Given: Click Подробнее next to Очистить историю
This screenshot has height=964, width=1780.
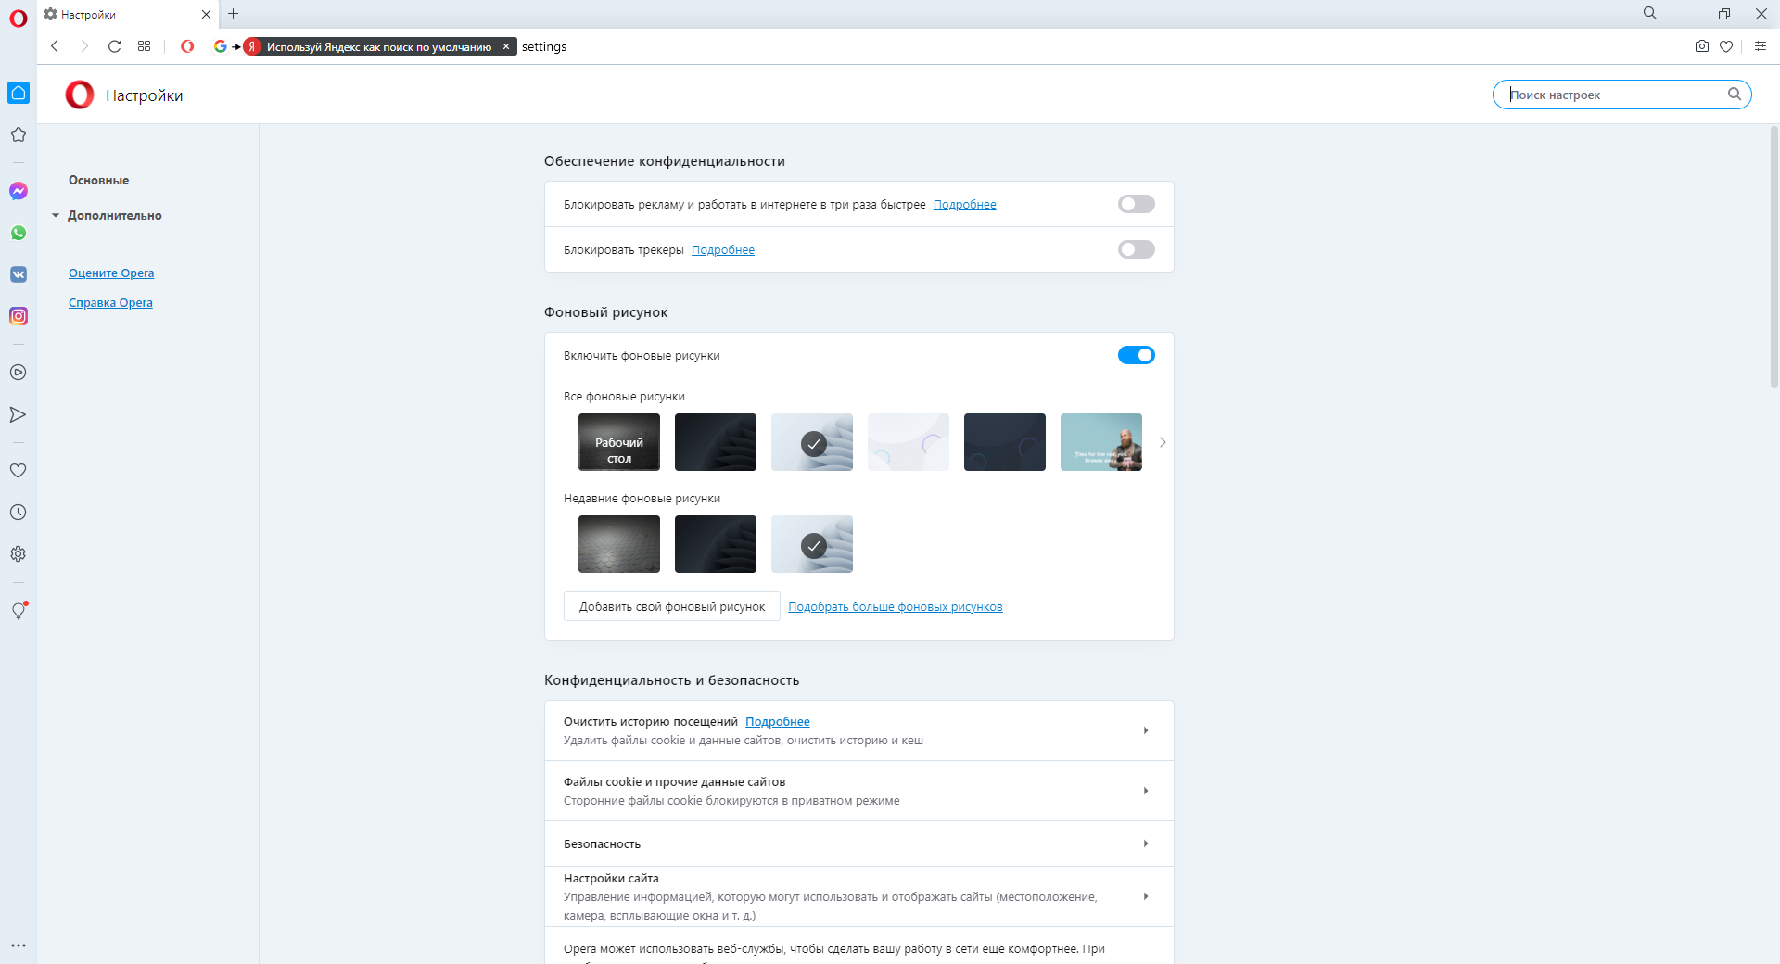Looking at the screenshot, I should [778, 722].
